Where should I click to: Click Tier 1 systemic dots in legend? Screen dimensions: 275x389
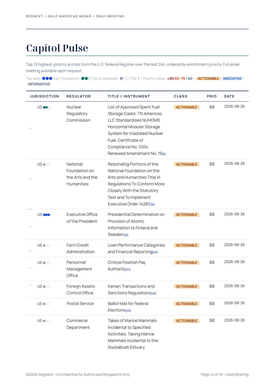pos(47,78)
